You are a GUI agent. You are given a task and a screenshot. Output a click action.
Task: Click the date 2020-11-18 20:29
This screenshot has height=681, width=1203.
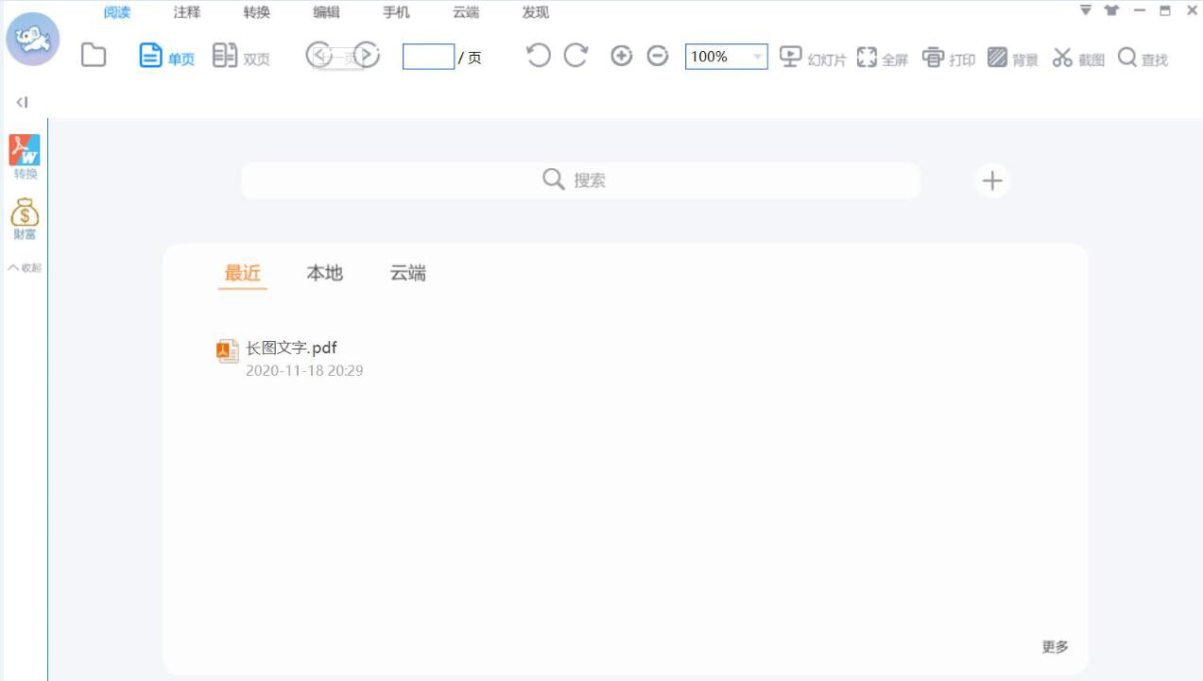point(304,371)
